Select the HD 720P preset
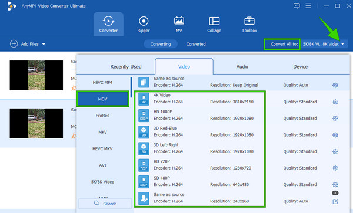 coord(242,165)
